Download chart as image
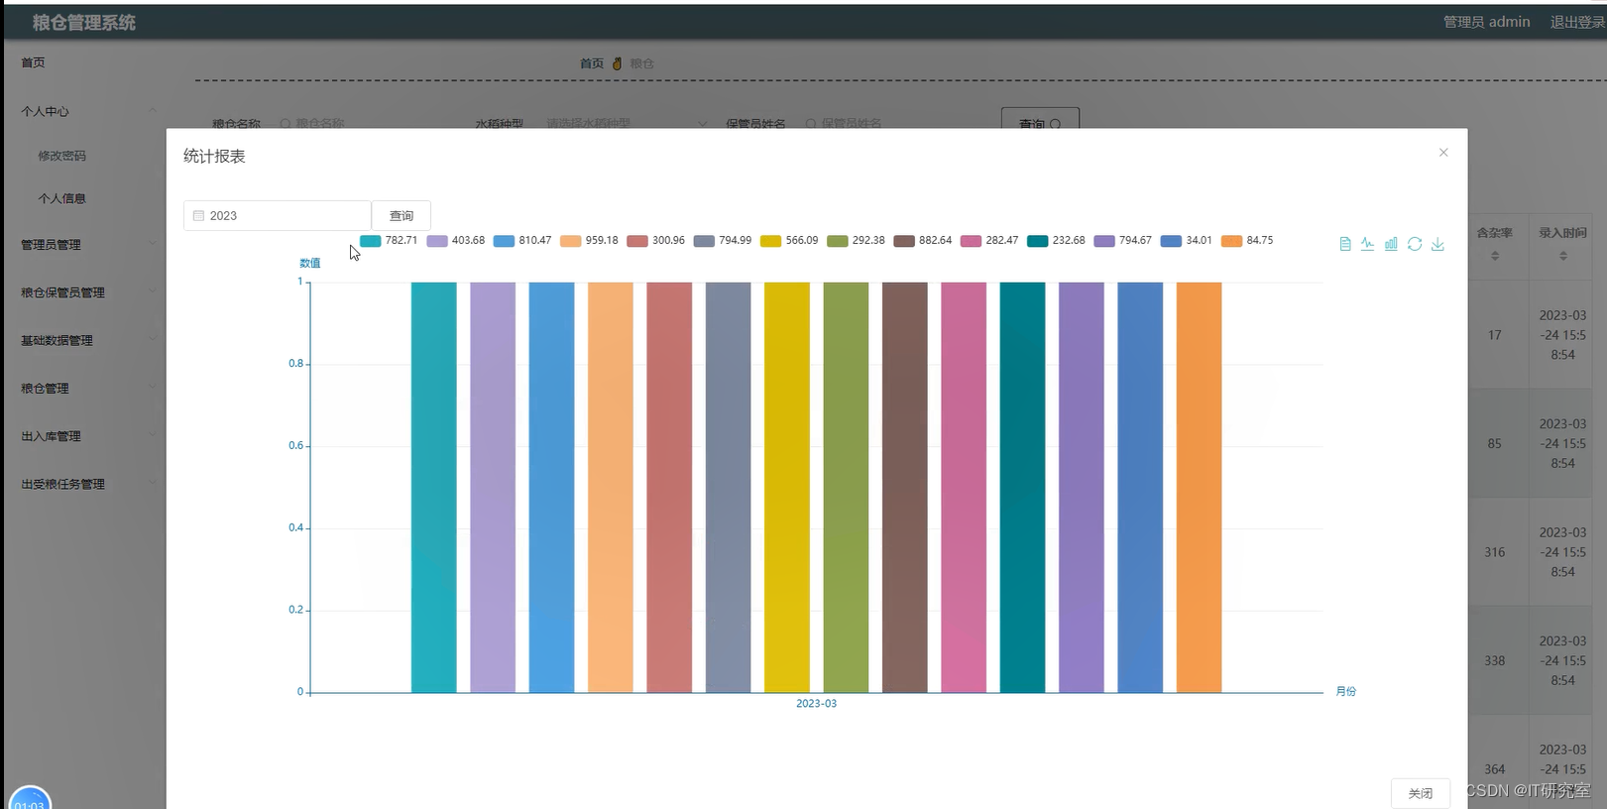The width and height of the screenshot is (1607, 809). pyautogui.click(x=1437, y=244)
